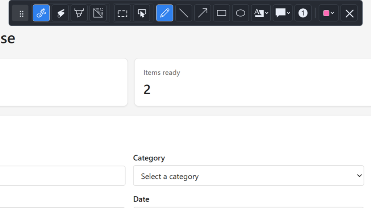Choose the dashed rectangle selection tool
371x208 pixels.
click(122, 13)
